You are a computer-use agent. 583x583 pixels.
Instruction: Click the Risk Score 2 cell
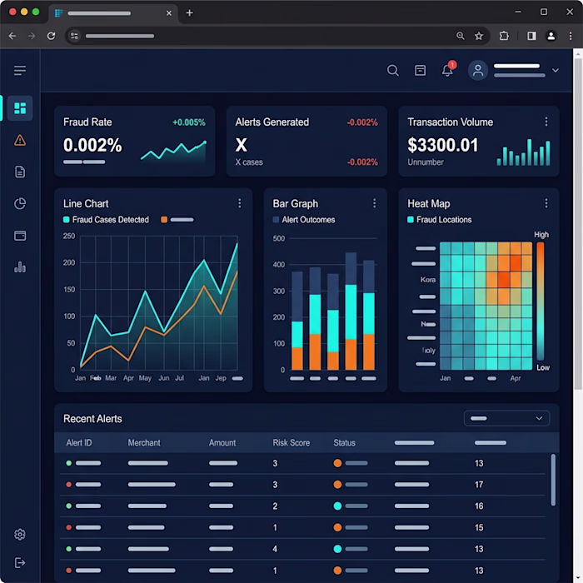click(x=275, y=506)
